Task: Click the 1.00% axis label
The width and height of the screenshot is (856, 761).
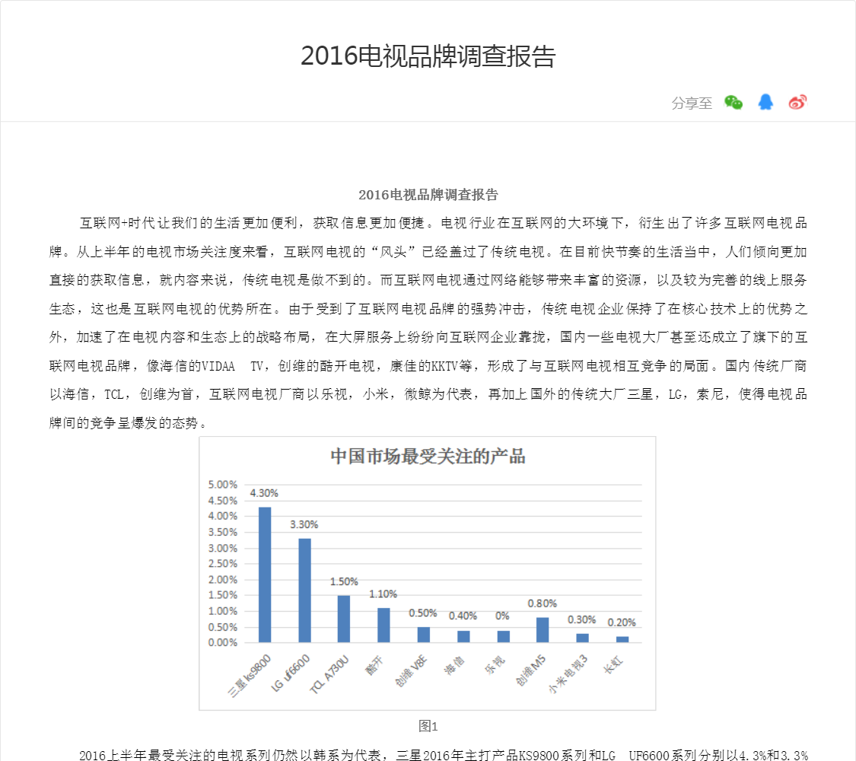Action: (x=223, y=611)
